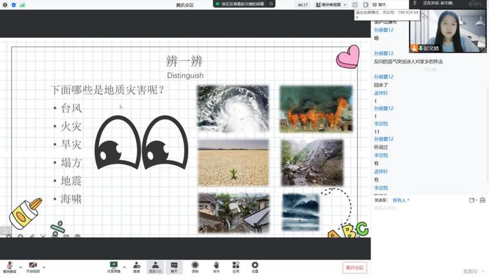Screen dimensions: 503x279
Task: Turn on the camera (开启视频)
Action: point(32,266)
